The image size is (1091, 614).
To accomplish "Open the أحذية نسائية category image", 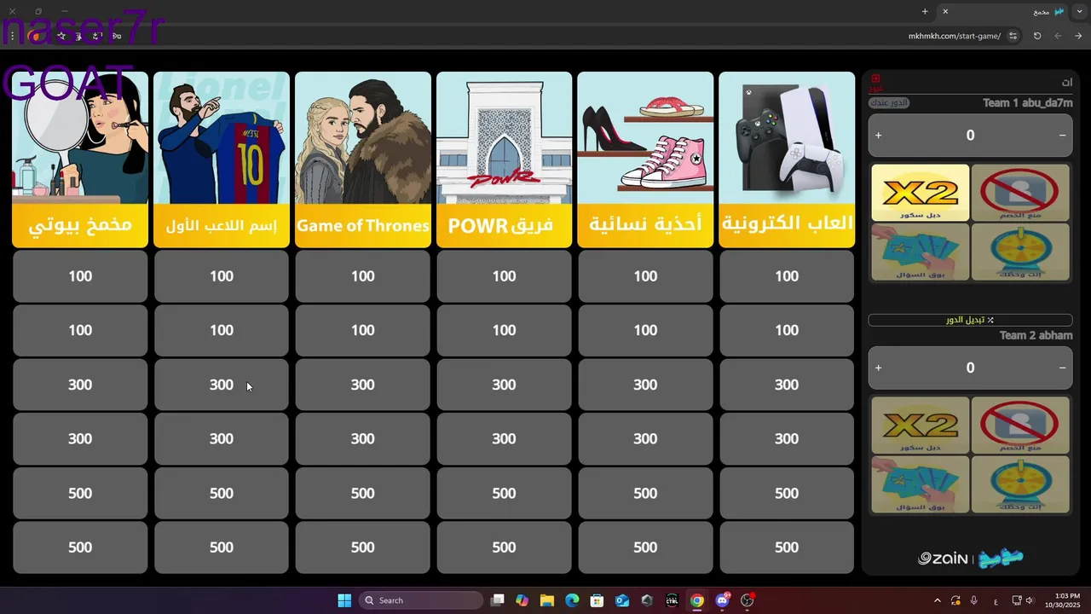I will pos(645,137).
